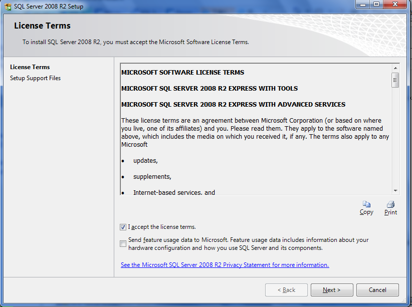412x307 pixels.
Task: Click the license text scrollbar thumb
Action: coord(395,80)
